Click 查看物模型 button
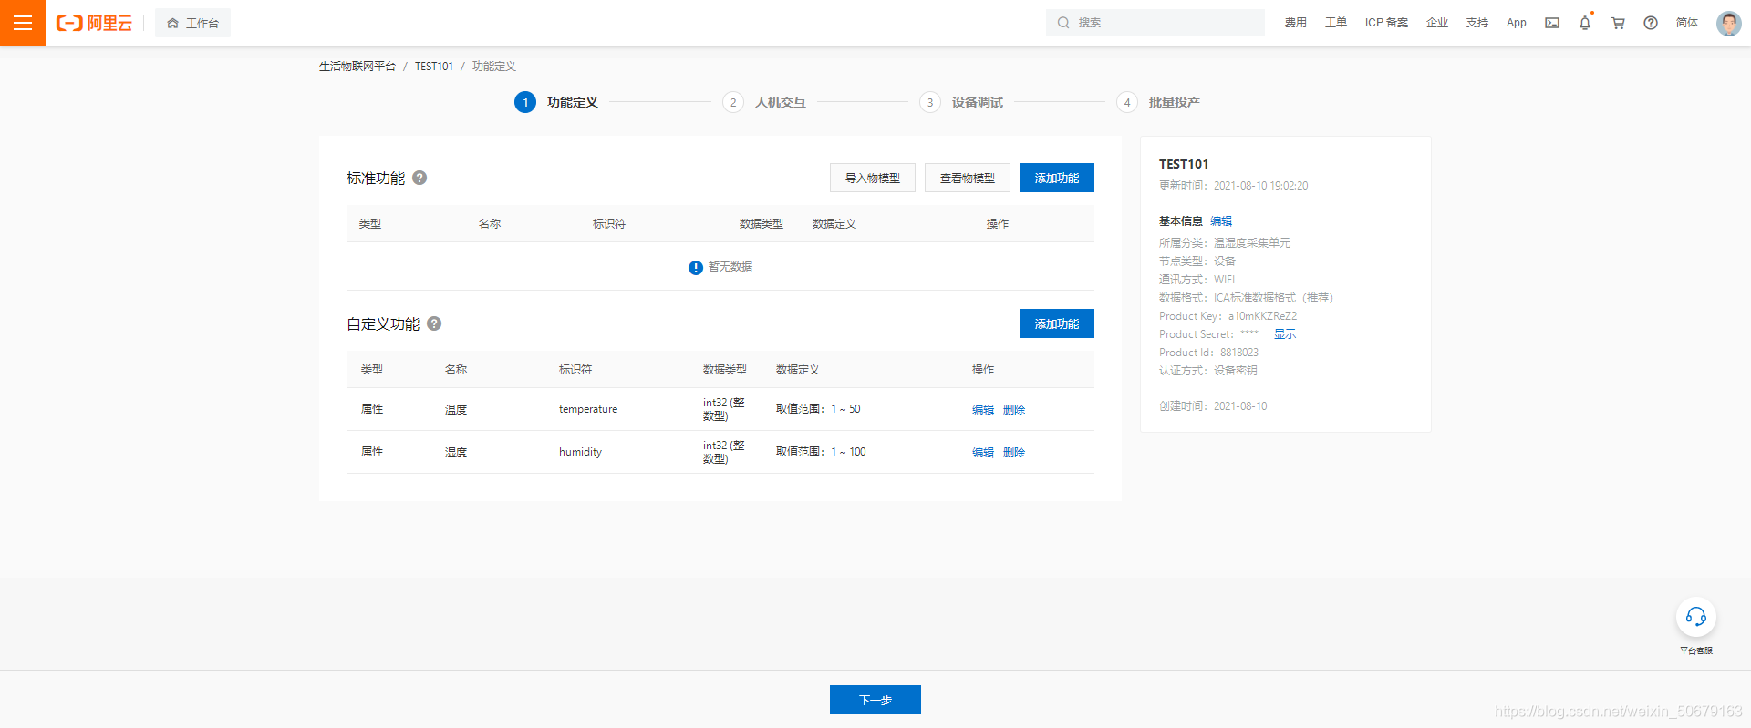This screenshot has height=728, width=1751. tap(968, 178)
